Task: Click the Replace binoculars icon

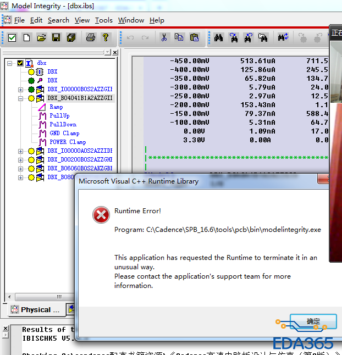Action: (283, 37)
